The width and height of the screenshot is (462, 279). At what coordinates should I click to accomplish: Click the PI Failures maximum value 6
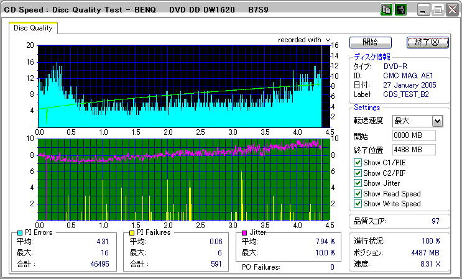(219, 253)
